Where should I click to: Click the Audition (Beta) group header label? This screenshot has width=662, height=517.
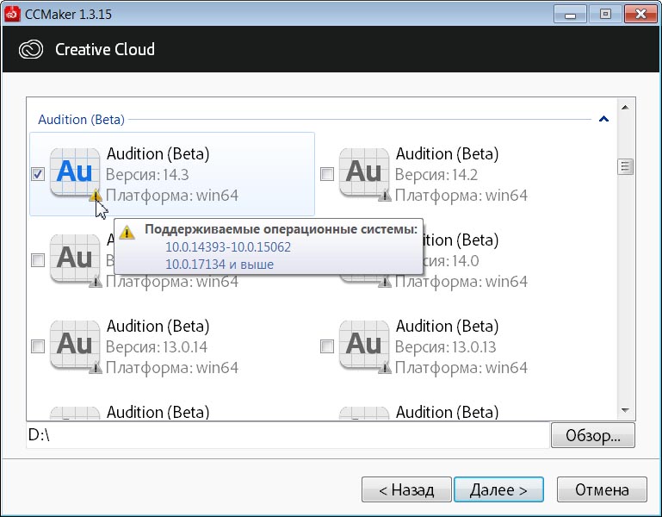coord(81,120)
